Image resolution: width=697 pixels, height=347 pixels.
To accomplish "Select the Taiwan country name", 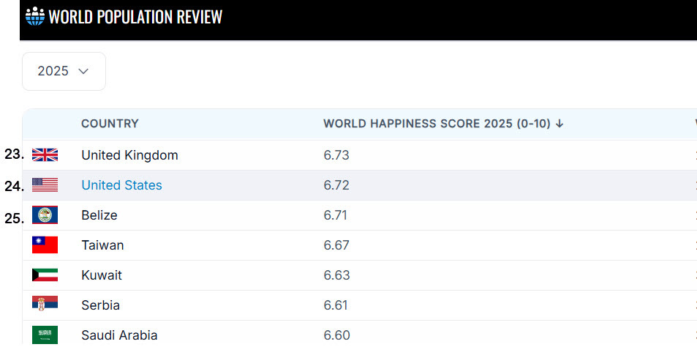I will [x=102, y=245].
